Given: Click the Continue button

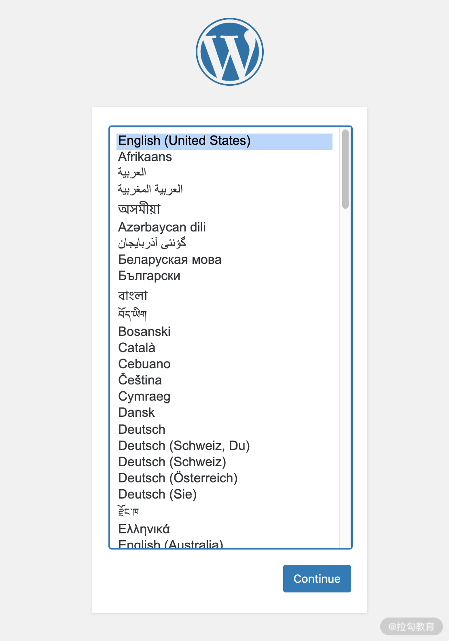Looking at the screenshot, I should (x=317, y=579).
